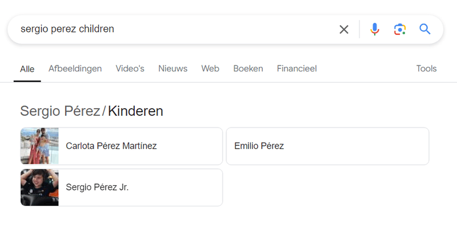
Task: Open the Emilio Pérez card
Action: coord(327,146)
